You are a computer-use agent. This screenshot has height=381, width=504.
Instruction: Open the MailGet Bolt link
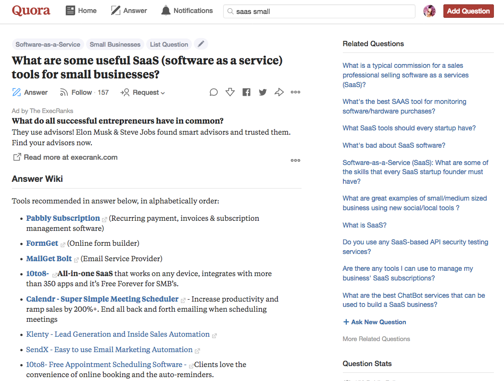pos(49,259)
